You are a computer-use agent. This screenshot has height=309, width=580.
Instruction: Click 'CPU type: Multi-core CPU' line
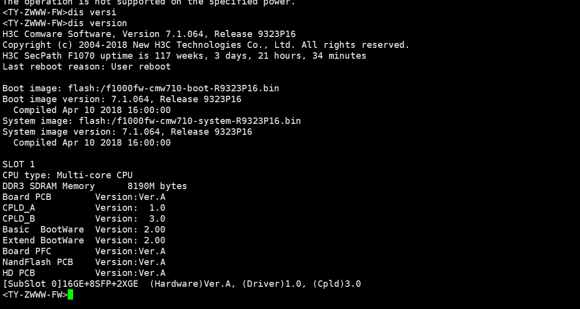pos(67,175)
